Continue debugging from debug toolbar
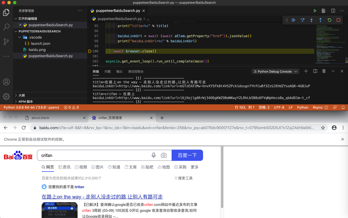The height and width of the screenshot is (218, 348). tap(294, 20)
